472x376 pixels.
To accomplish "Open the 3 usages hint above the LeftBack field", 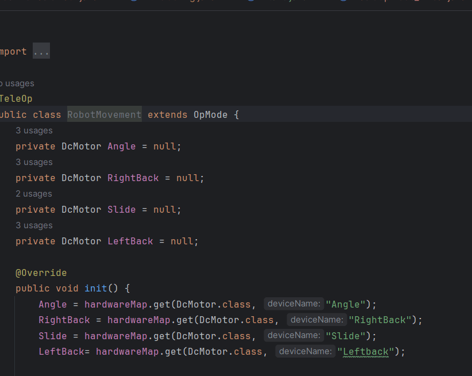I will click(x=34, y=225).
